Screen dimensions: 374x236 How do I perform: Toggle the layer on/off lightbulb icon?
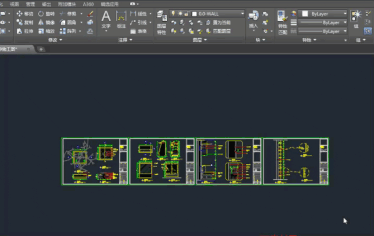click(x=173, y=13)
